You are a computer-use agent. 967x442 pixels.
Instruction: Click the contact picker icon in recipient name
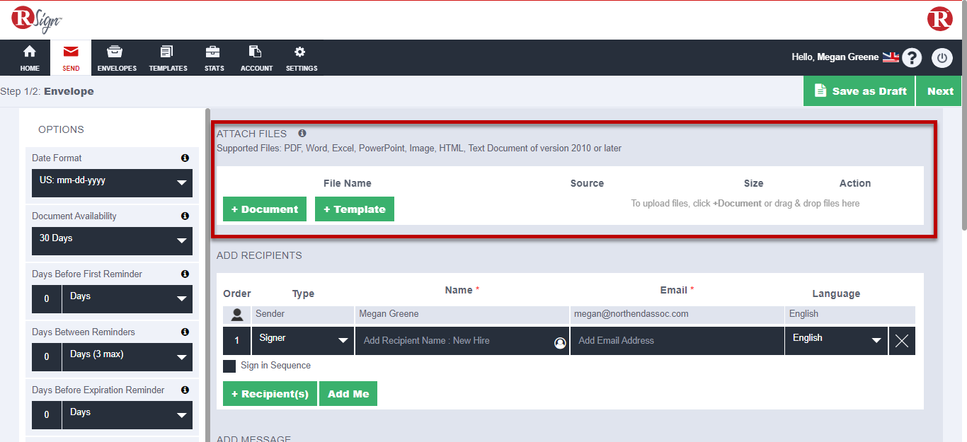coord(560,343)
